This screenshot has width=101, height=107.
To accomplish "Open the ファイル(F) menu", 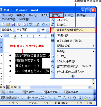I will coord(8,15).
